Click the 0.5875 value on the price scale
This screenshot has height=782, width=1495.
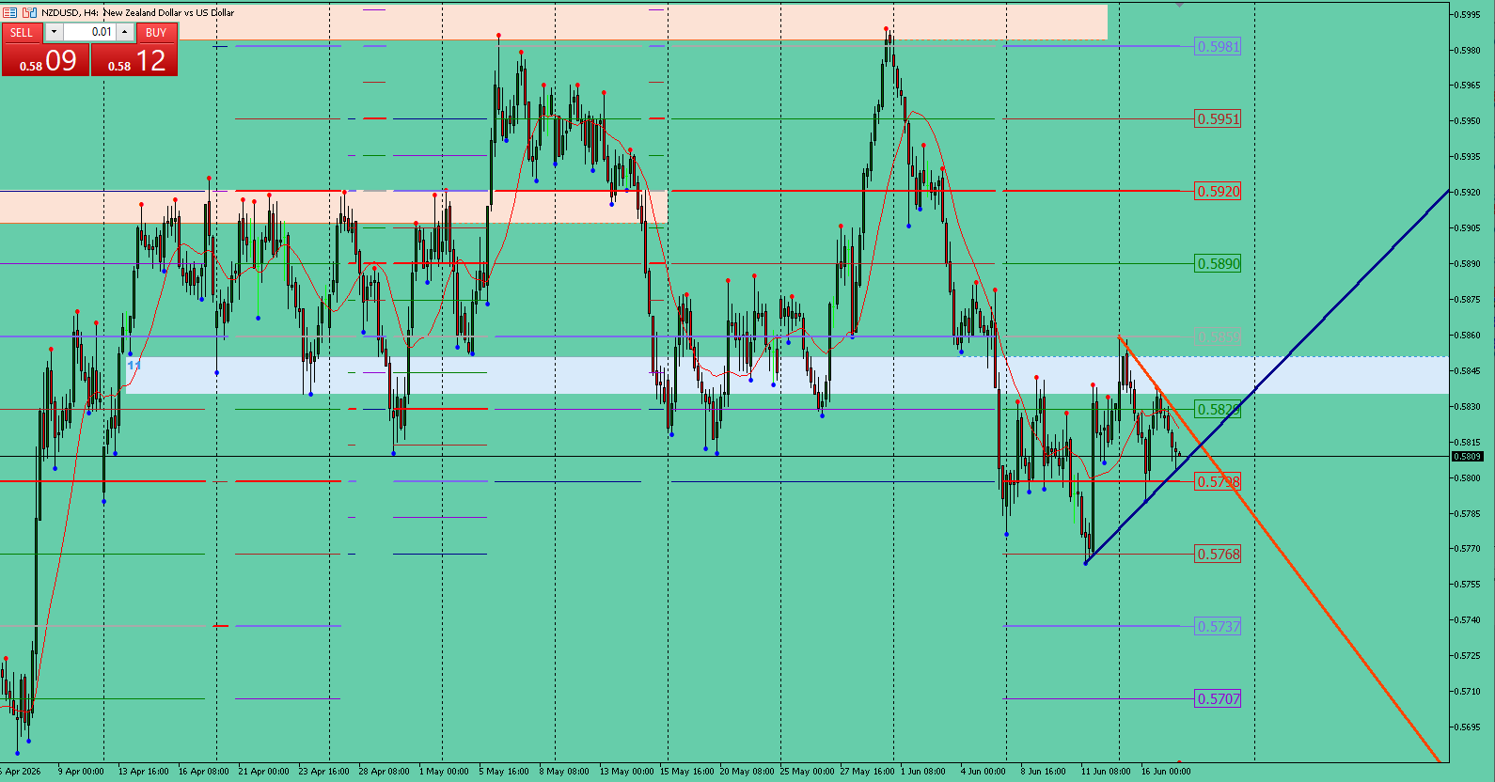tap(1468, 300)
